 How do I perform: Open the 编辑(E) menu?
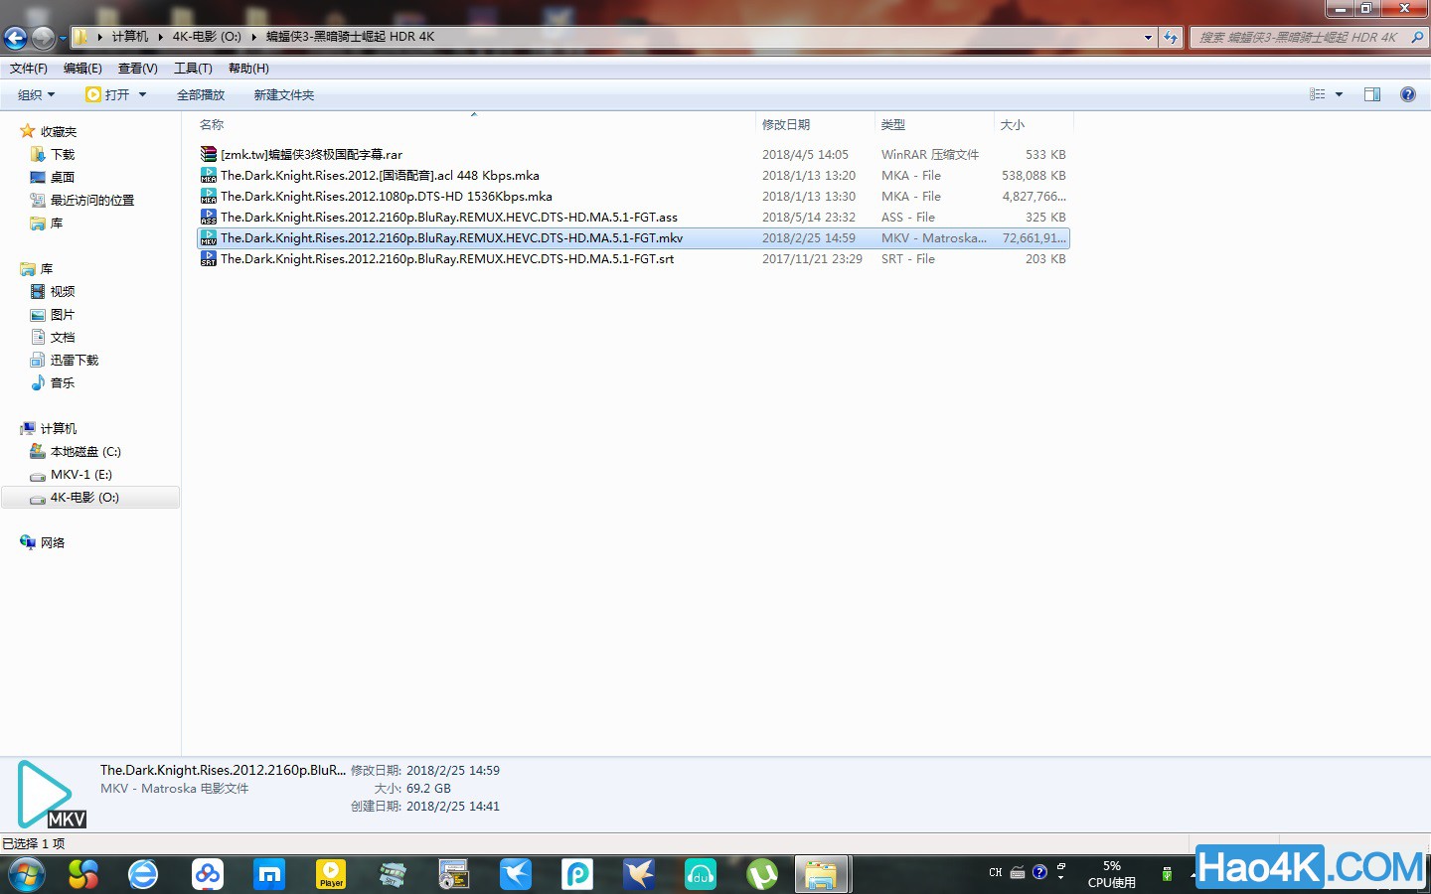[x=82, y=68]
